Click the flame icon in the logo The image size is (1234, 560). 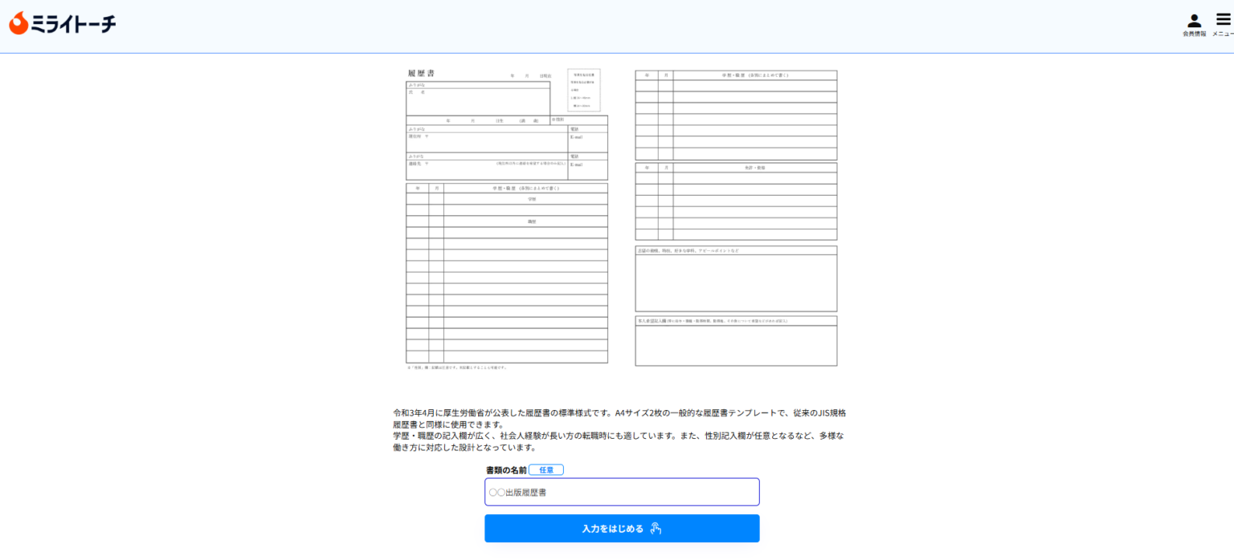pos(18,24)
